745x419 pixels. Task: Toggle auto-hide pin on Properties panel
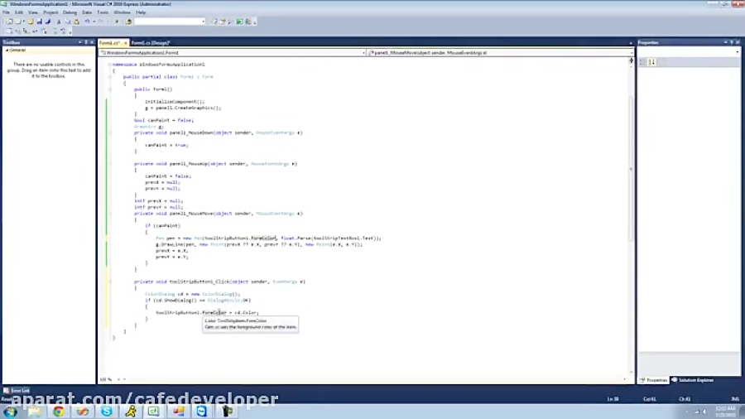tap(732, 42)
